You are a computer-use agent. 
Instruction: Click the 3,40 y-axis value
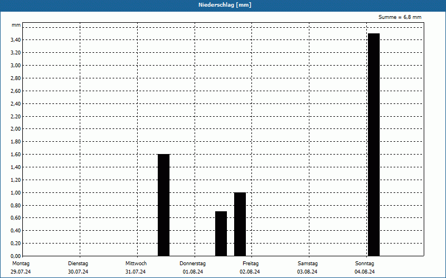tap(16, 40)
